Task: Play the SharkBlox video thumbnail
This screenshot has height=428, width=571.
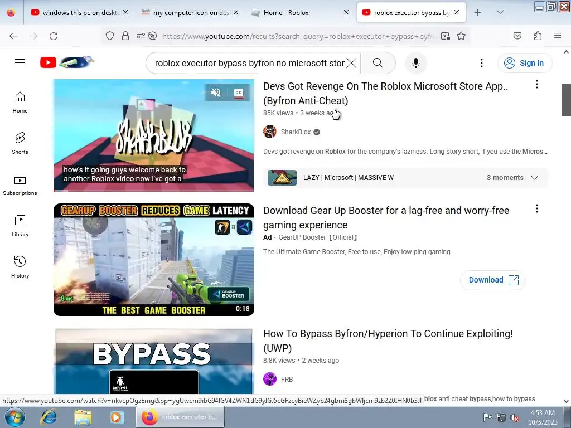Action: (x=154, y=135)
